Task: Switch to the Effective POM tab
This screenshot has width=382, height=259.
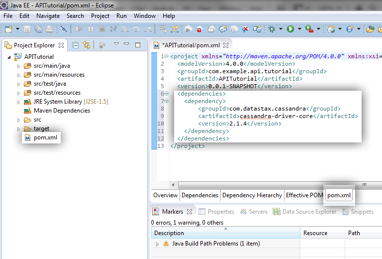Action: [304, 195]
